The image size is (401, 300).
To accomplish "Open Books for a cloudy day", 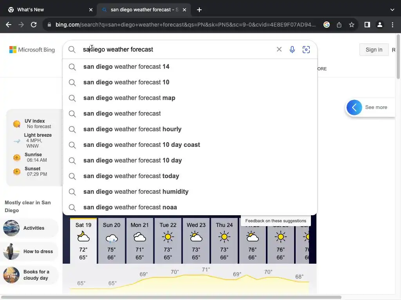I will point(29,275).
